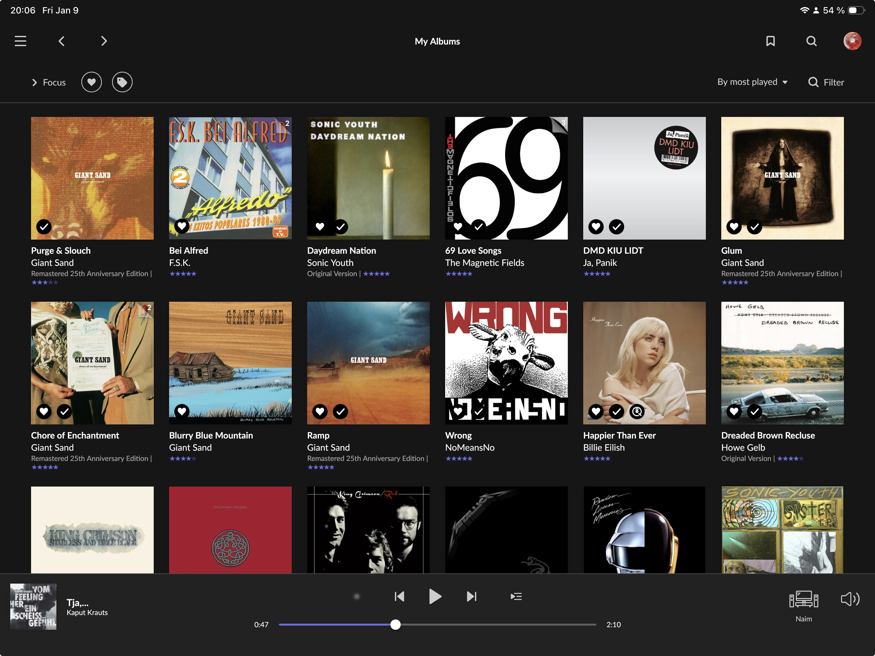Open the volume speaker control
This screenshot has height=656, width=875.
pyautogui.click(x=849, y=599)
